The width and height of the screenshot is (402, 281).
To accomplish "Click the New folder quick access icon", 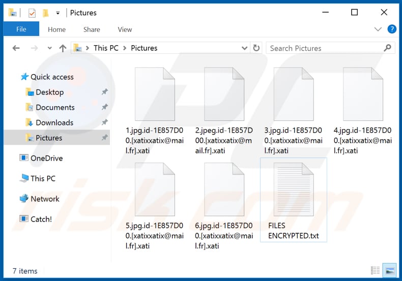I will pos(45,13).
